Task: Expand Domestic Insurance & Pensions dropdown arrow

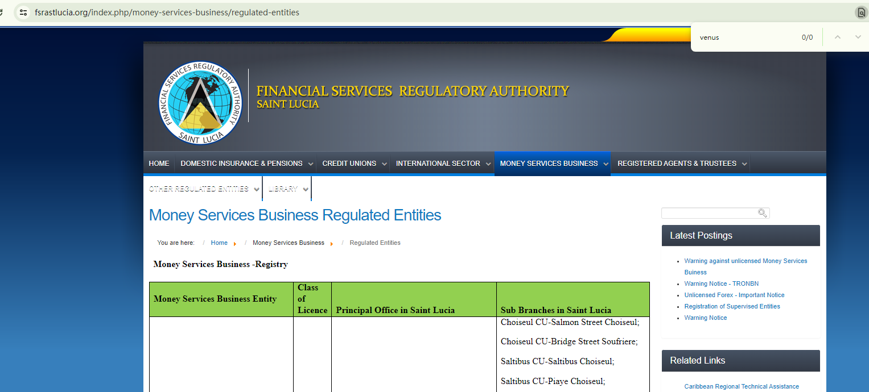Action: point(310,164)
